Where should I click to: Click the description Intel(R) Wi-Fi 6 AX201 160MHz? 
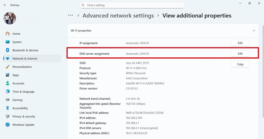[x=145, y=83]
